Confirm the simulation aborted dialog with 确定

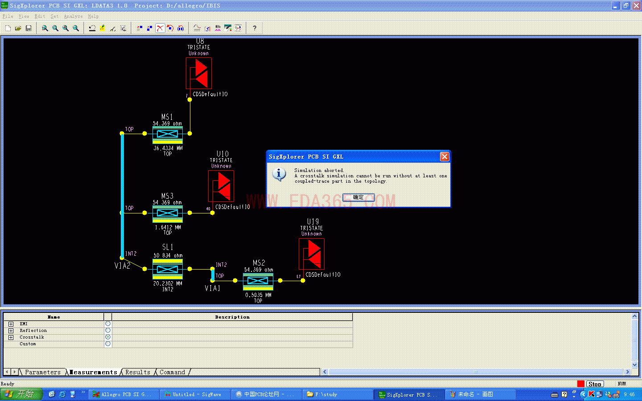[358, 197]
